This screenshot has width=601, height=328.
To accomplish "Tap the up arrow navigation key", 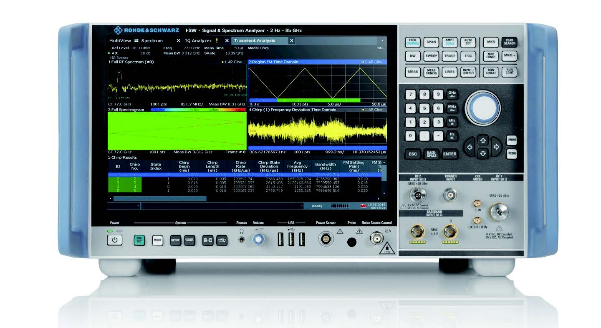I will (483, 140).
